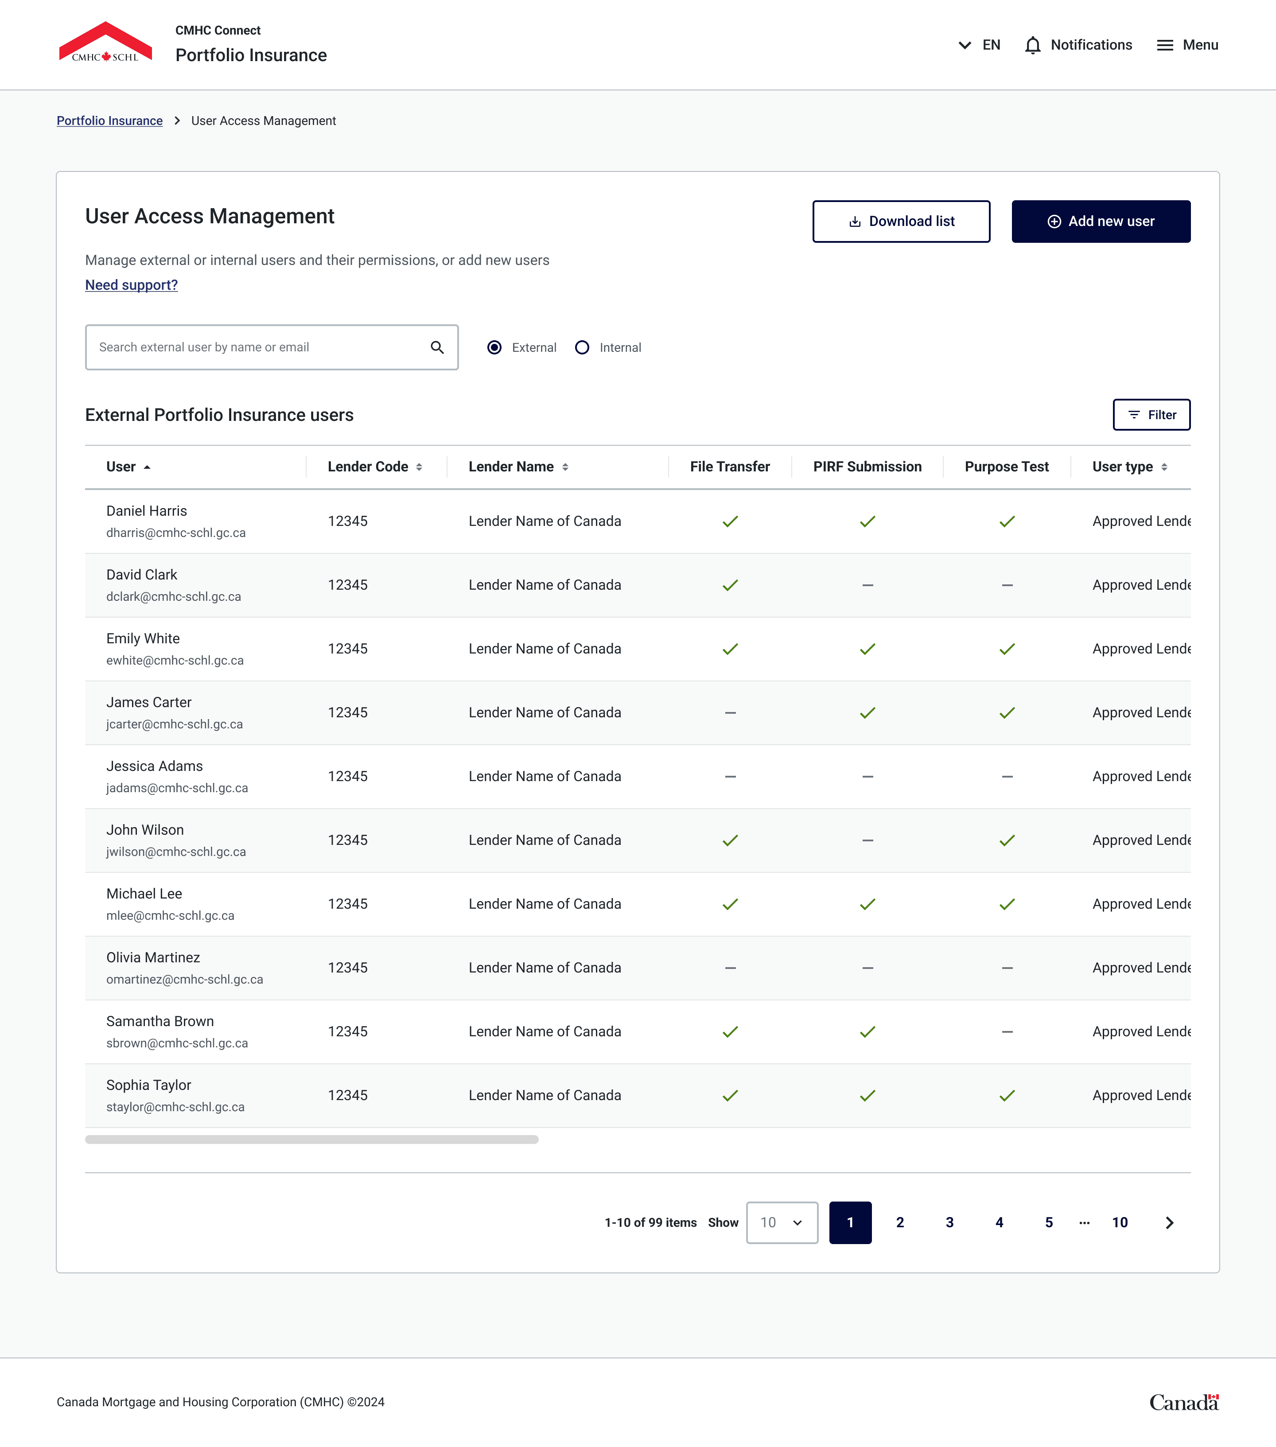
Task: Open the Show items-per-page dropdown
Action: click(782, 1222)
